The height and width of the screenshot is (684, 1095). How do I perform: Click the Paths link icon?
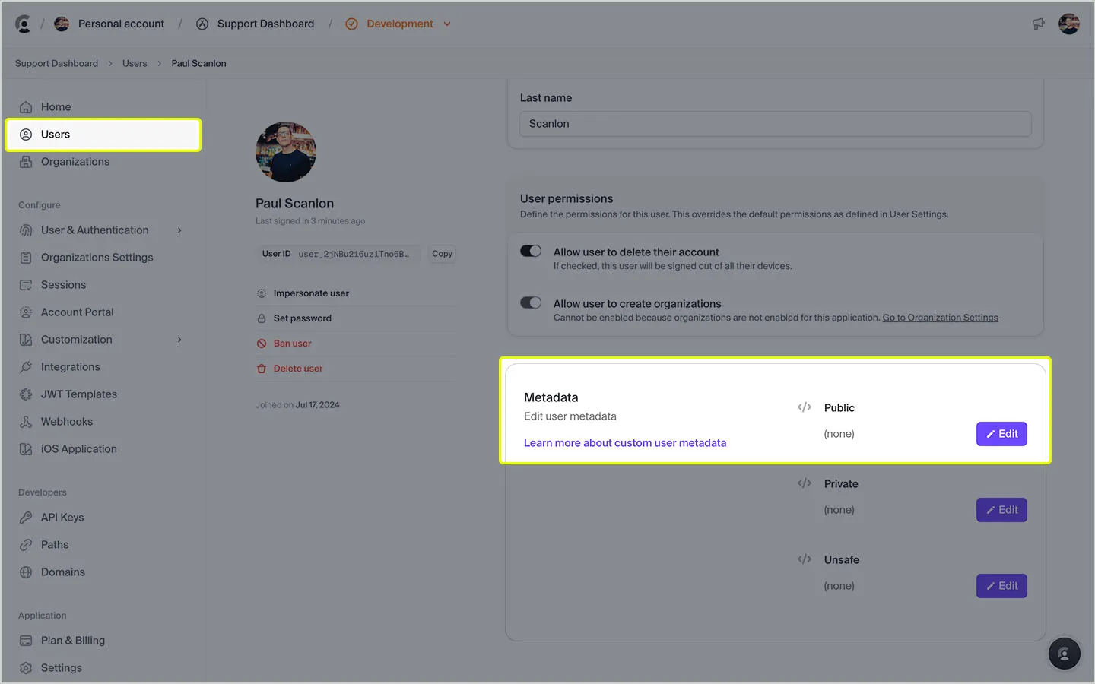26,545
